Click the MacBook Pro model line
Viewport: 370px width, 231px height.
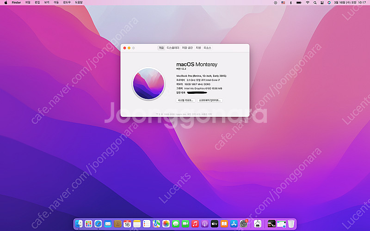(201, 76)
